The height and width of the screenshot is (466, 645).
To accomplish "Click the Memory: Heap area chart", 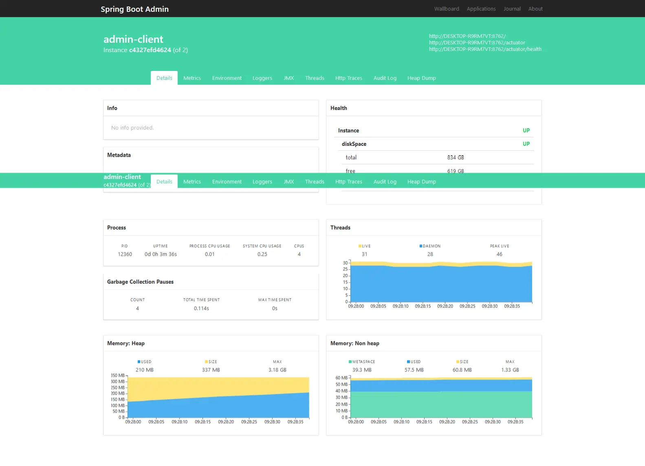I will [218, 397].
